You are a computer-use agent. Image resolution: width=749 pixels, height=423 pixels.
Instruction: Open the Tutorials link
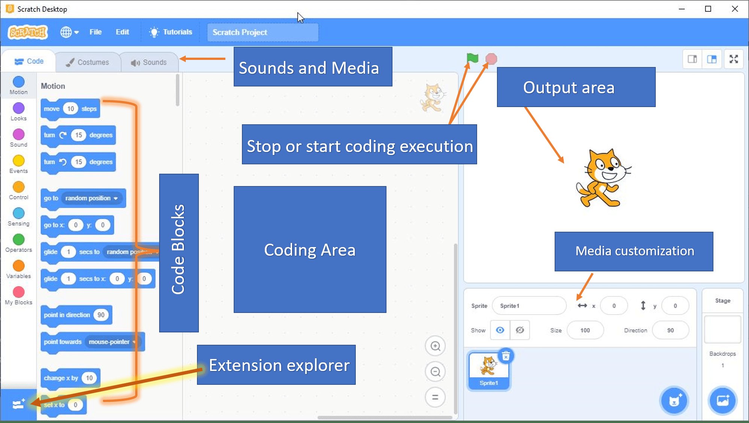tap(171, 32)
